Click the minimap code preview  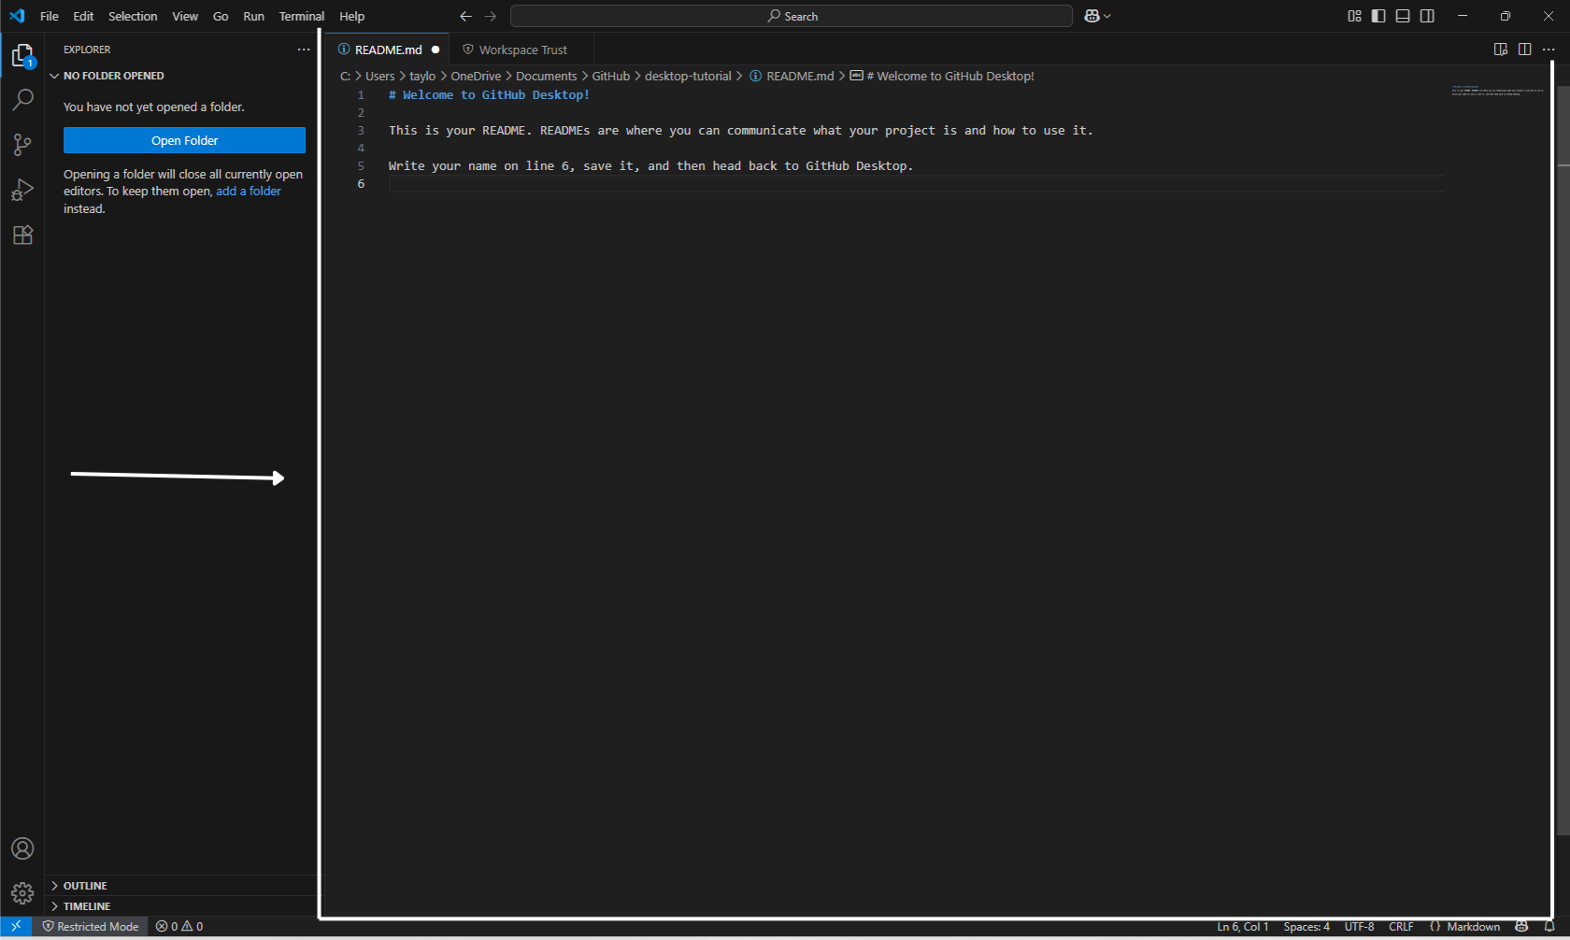tap(1498, 91)
